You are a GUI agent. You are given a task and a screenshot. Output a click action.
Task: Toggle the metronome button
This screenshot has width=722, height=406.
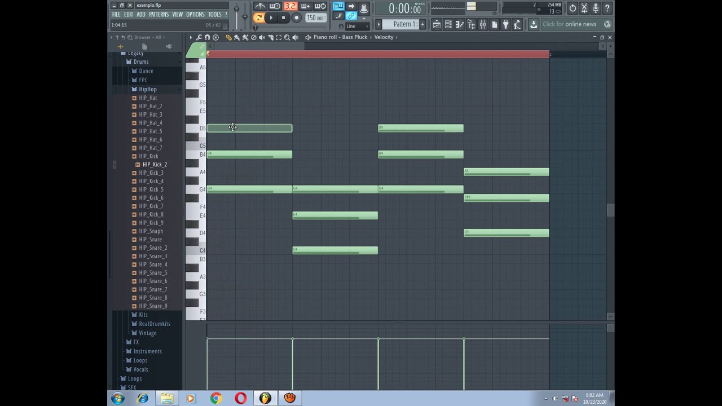pos(260,6)
